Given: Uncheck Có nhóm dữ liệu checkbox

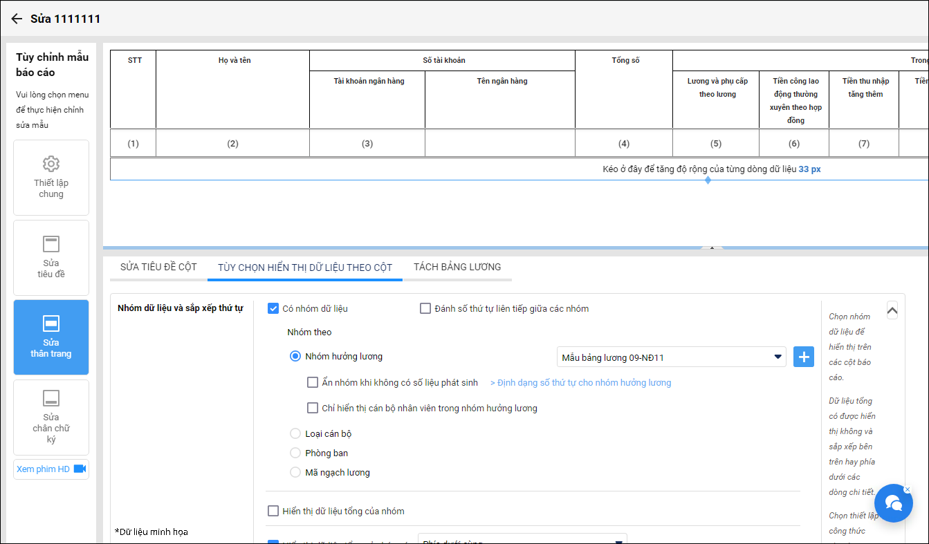Looking at the screenshot, I should (273, 308).
